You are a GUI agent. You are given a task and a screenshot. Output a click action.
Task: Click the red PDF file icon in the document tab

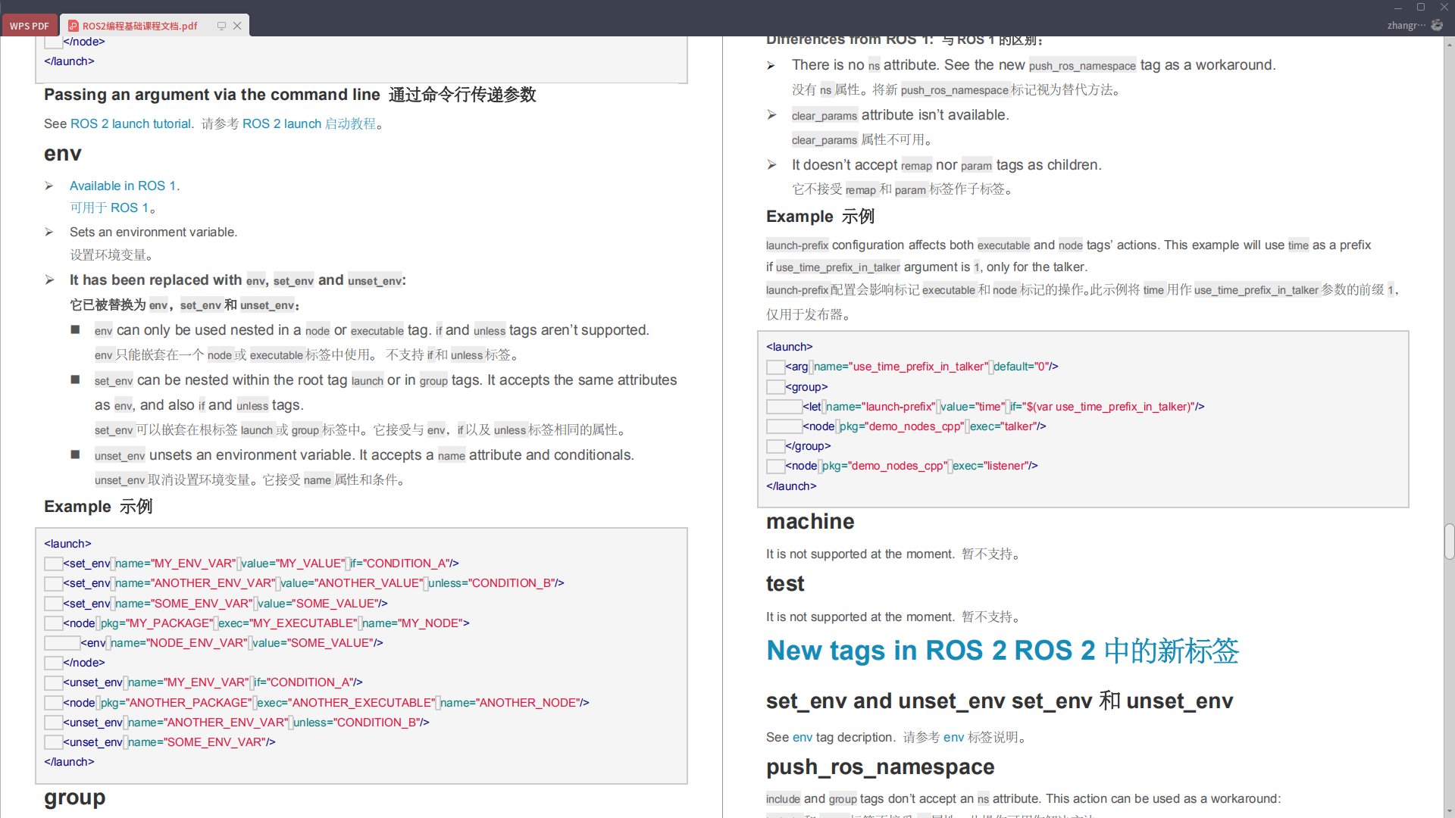click(x=74, y=25)
